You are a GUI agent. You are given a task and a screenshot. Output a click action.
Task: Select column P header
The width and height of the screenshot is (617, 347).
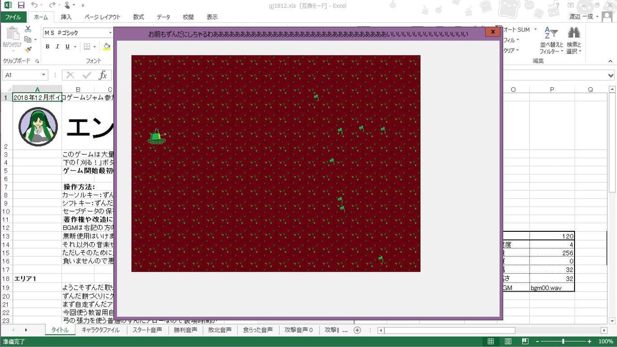551,90
